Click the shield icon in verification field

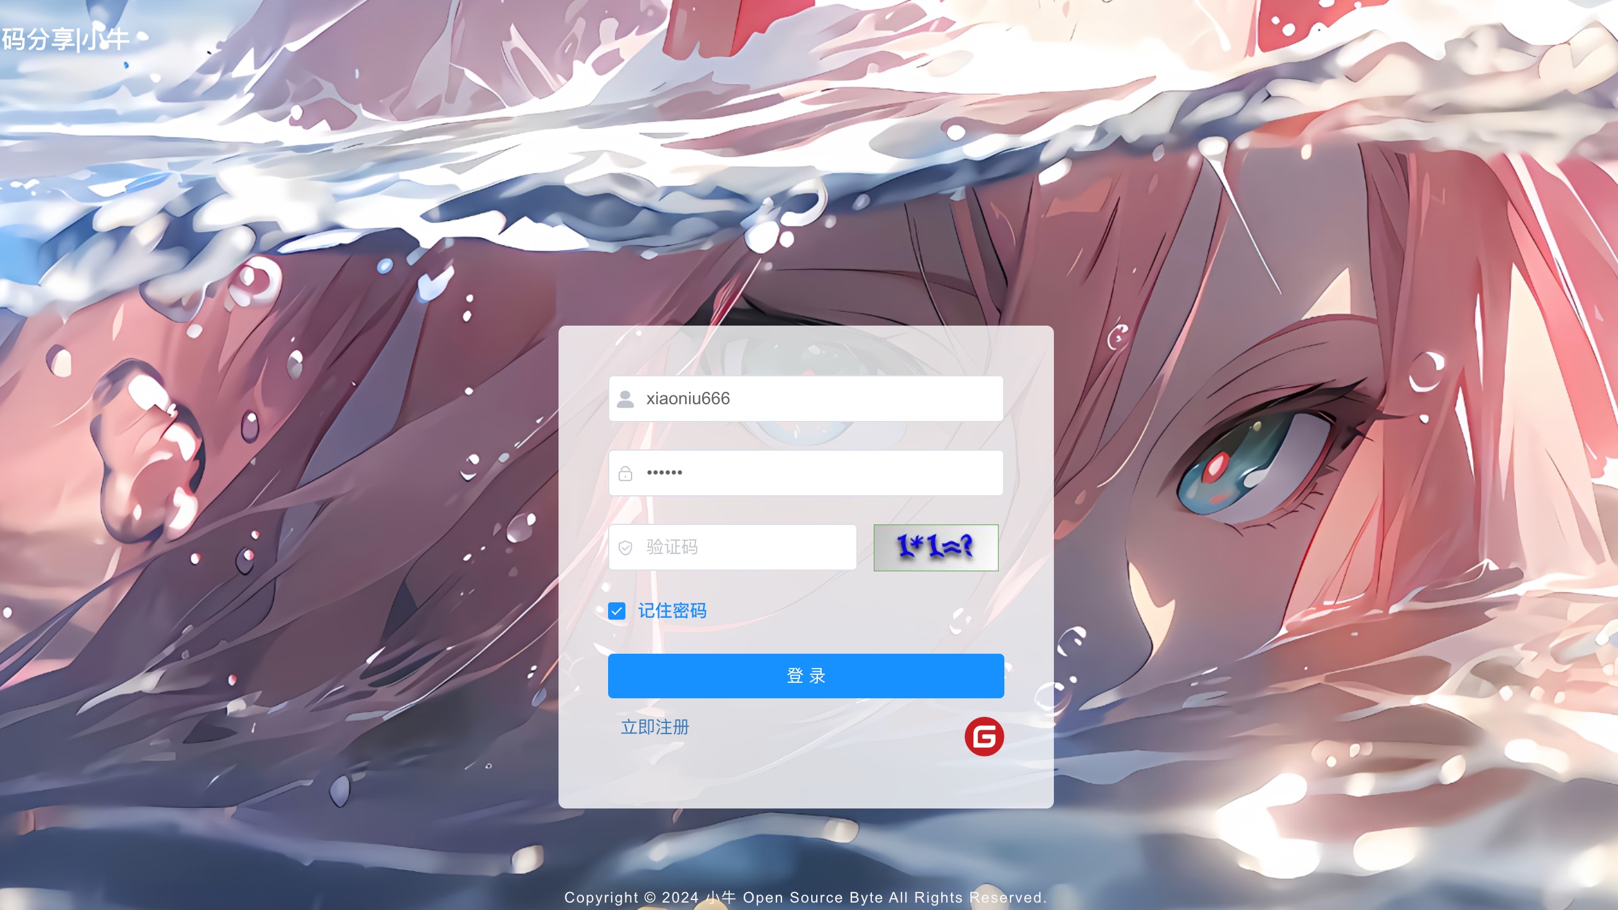tap(625, 547)
